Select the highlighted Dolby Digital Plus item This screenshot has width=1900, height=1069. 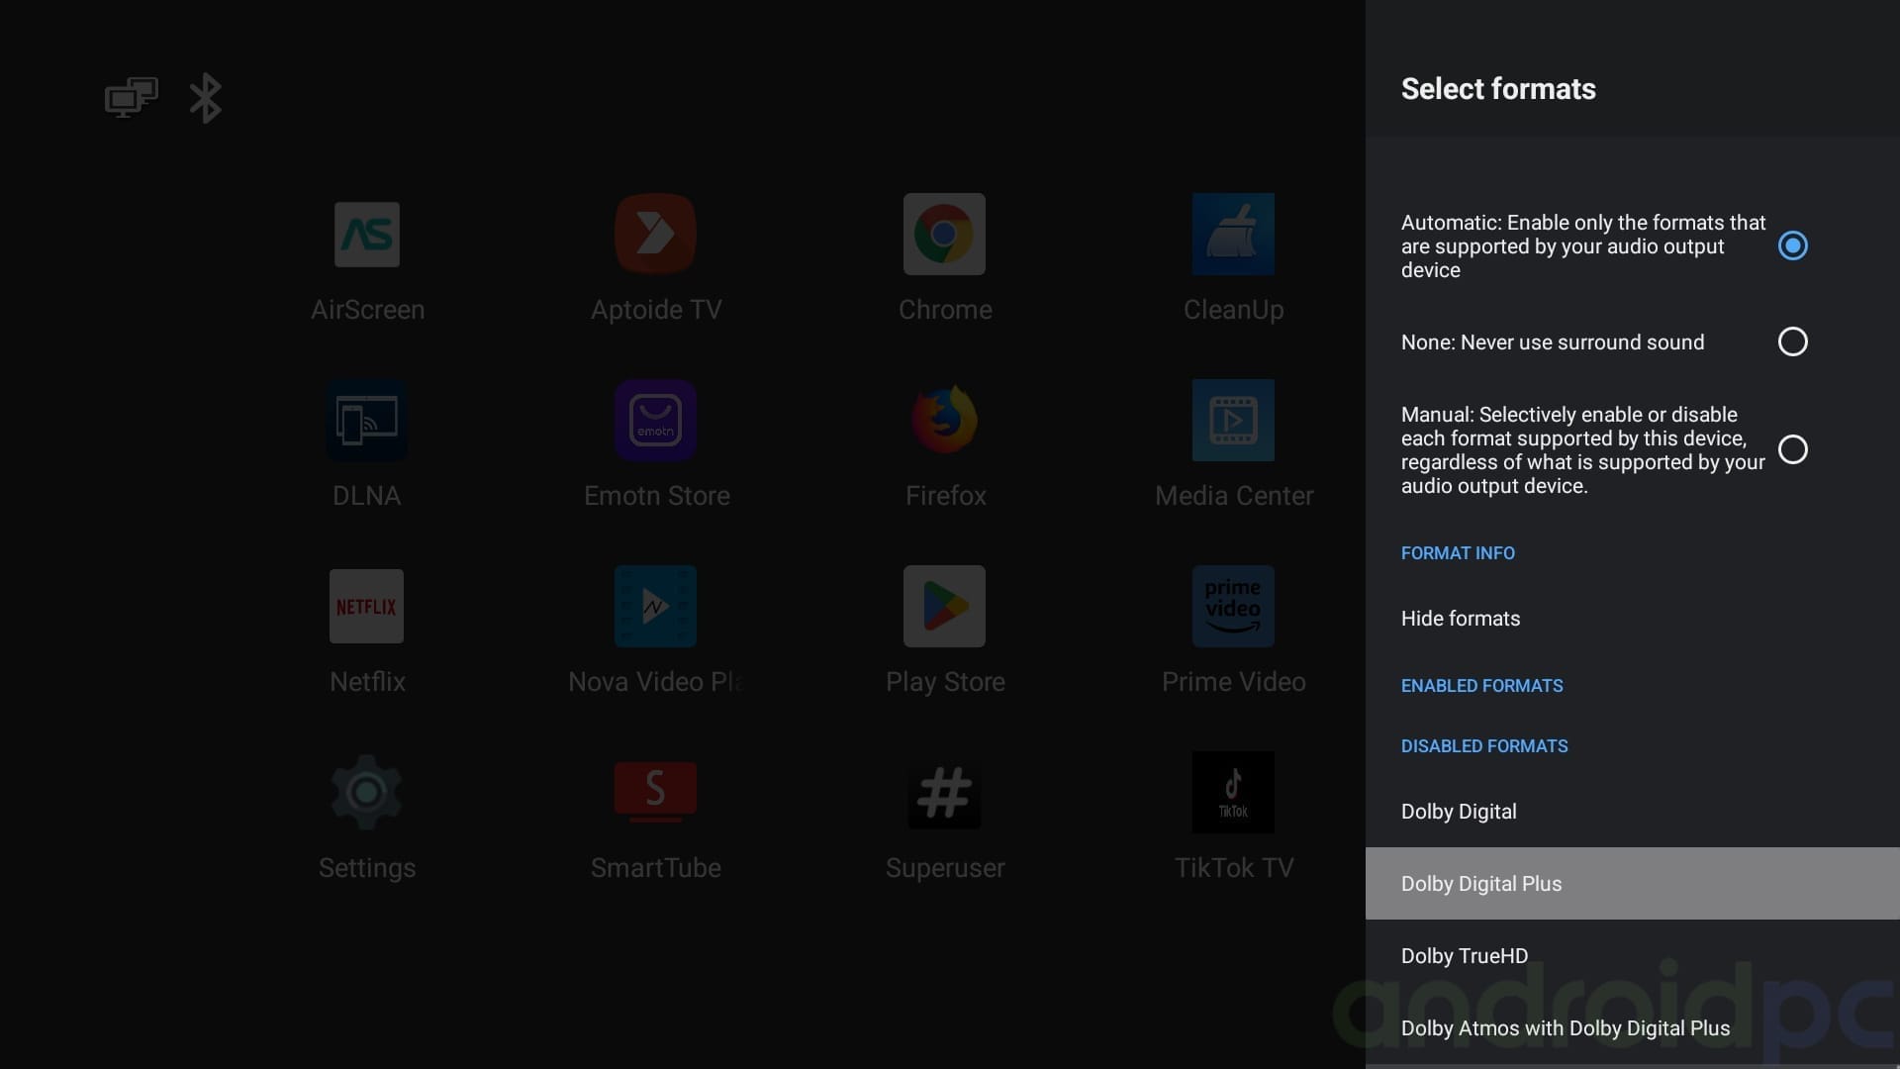(1481, 884)
